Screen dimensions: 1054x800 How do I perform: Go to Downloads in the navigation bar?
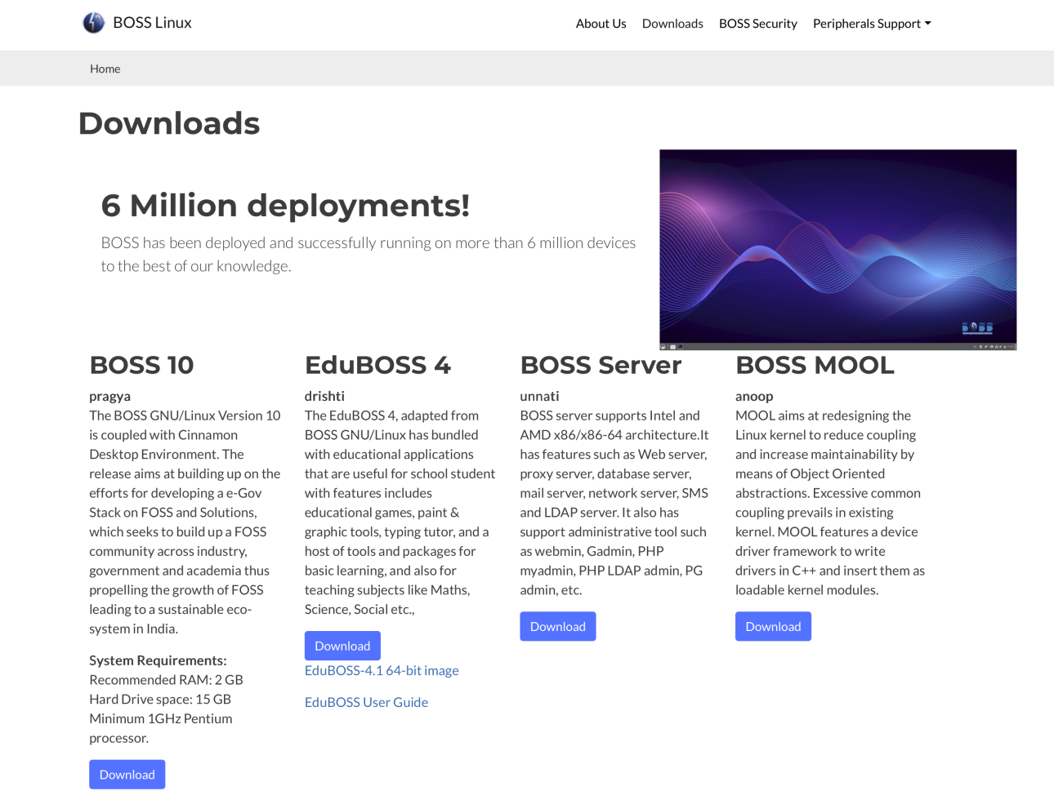pyautogui.click(x=672, y=24)
